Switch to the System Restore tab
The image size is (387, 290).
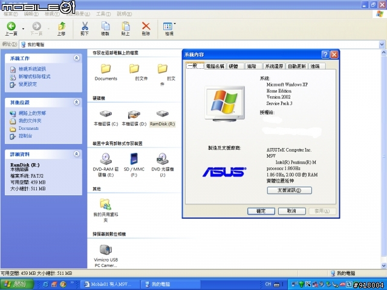point(274,66)
